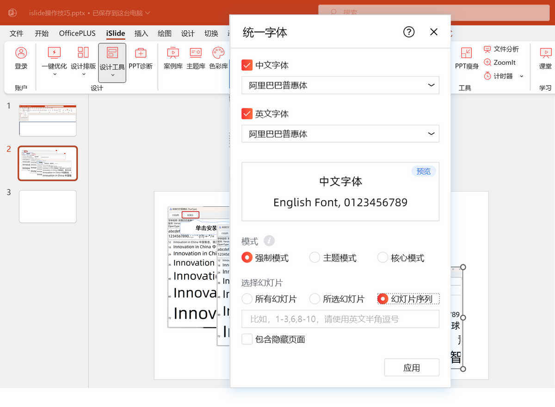555x407 pixels.
Task: Click the 预览 preview label
Action: [x=423, y=171]
